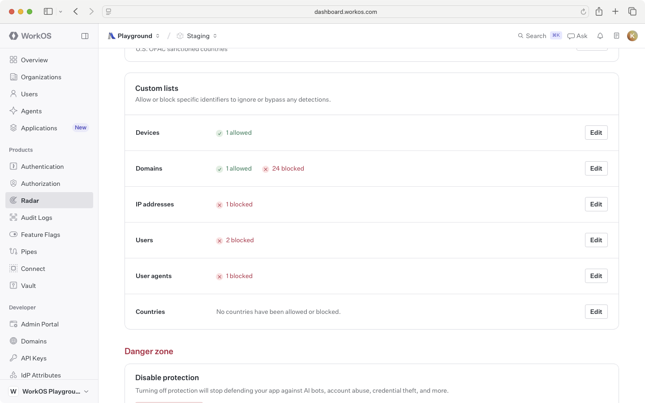Click the API Keys key icon
The image size is (645, 403).
point(13,358)
